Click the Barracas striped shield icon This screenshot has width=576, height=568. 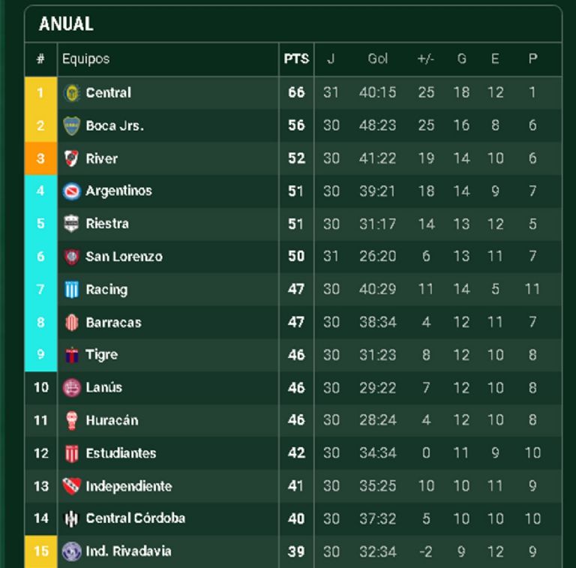coord(72,323)
